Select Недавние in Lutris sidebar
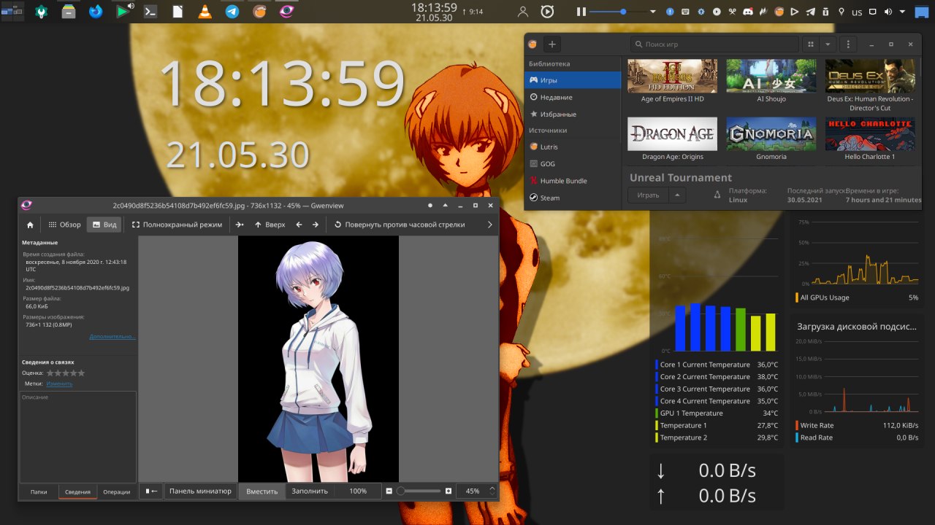The image size is (935, 525). click(573, 97)
